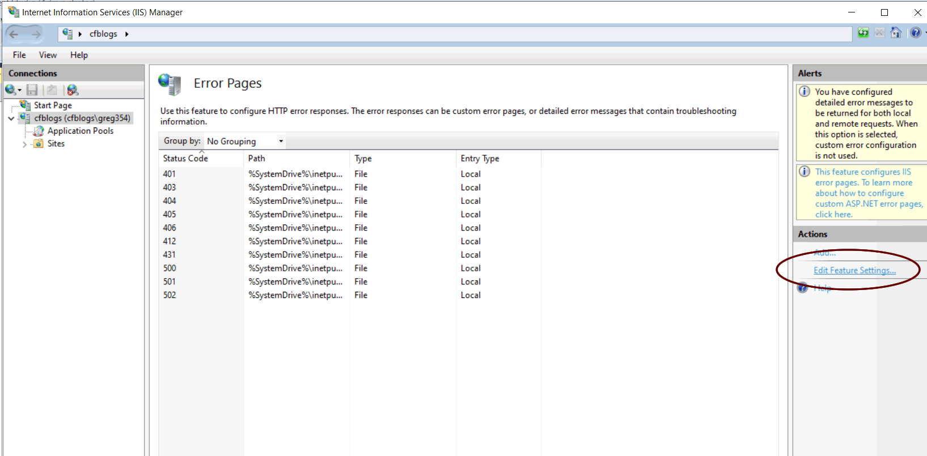
Task: Expand the Sites tree node
Action: point(24,144)
